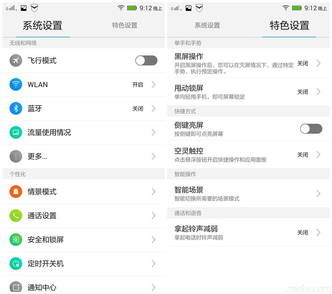Tap the Bluetooth icon
332x294 pixels.
coord(16,108)
